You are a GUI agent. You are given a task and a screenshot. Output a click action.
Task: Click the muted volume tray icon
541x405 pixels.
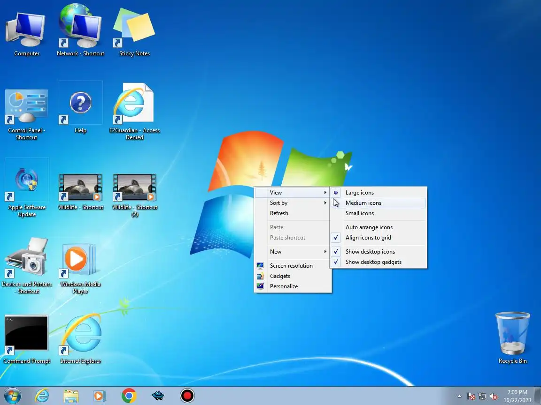tap(494, 397)
